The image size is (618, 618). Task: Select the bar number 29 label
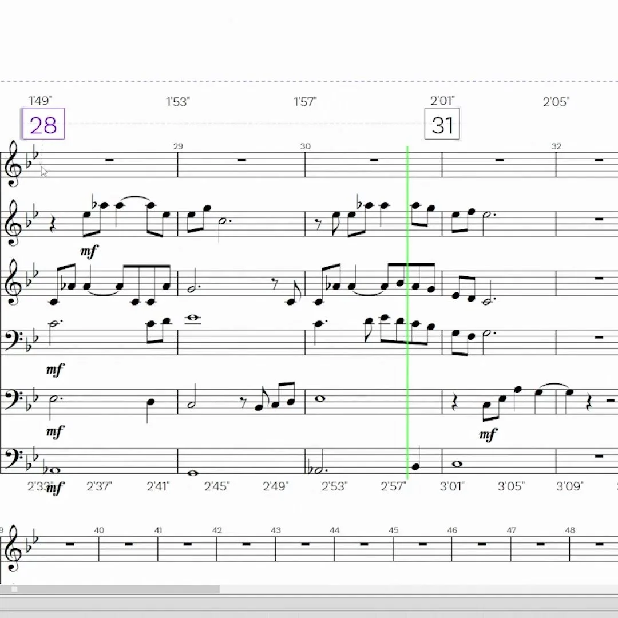click(x=178, y=146)
